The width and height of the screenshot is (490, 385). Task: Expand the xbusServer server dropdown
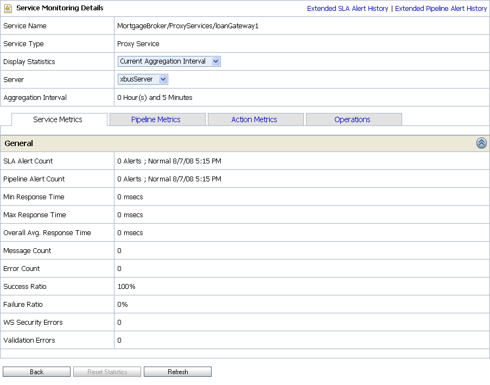click(x=143, y=79)
